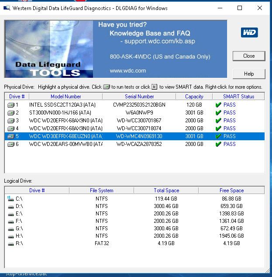Click the app icon in the title bar
The image size is (272, 277).
(x=7, y=8)
